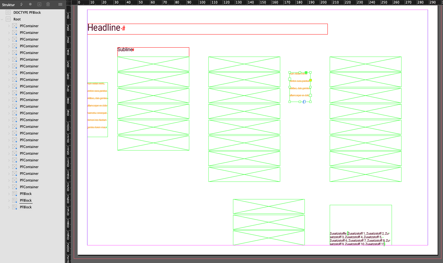This screenshot has height=263, width=443.
Task: Expand the first PFContainer under Root
Action: click(9, 26)
